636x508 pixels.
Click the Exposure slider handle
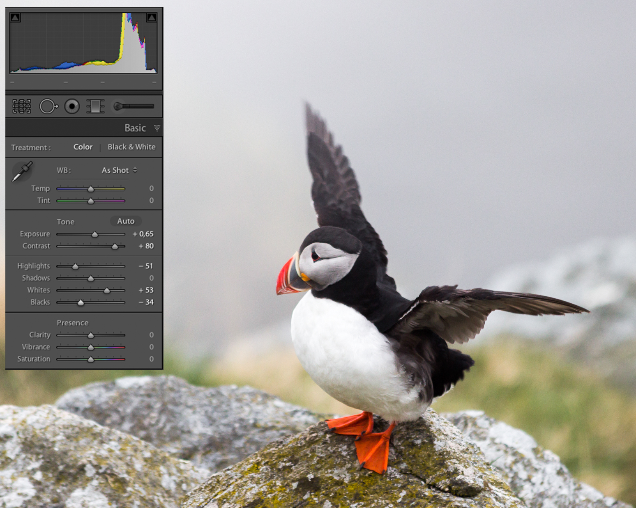[x=95, y=234]
